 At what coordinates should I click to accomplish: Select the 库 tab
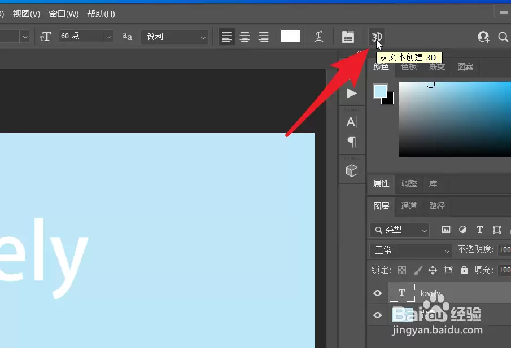(x=433, y=184)
